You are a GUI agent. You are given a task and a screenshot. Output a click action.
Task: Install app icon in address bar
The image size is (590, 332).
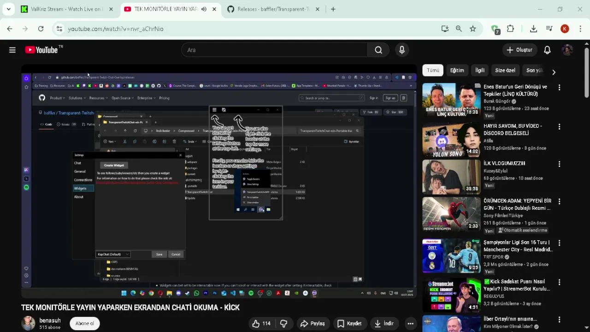tap(445, 29)
